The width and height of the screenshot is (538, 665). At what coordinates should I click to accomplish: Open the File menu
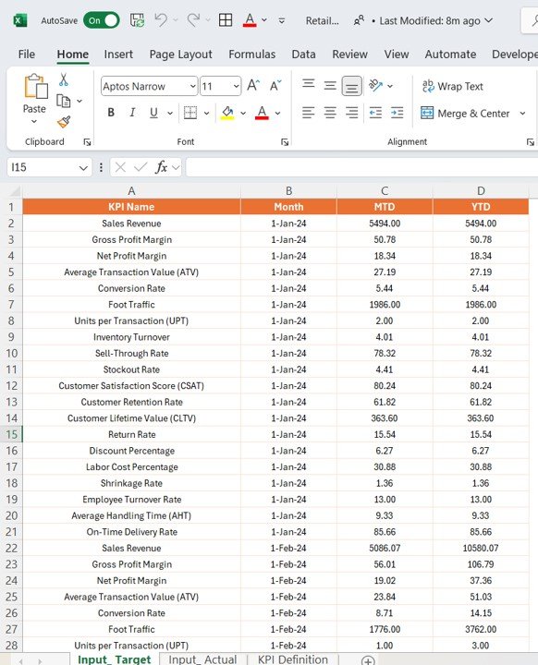tap(26, 54)
